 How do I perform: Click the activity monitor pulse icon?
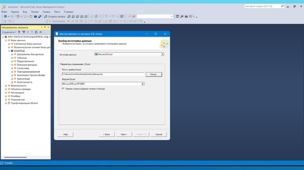click(x=40, y=32)
